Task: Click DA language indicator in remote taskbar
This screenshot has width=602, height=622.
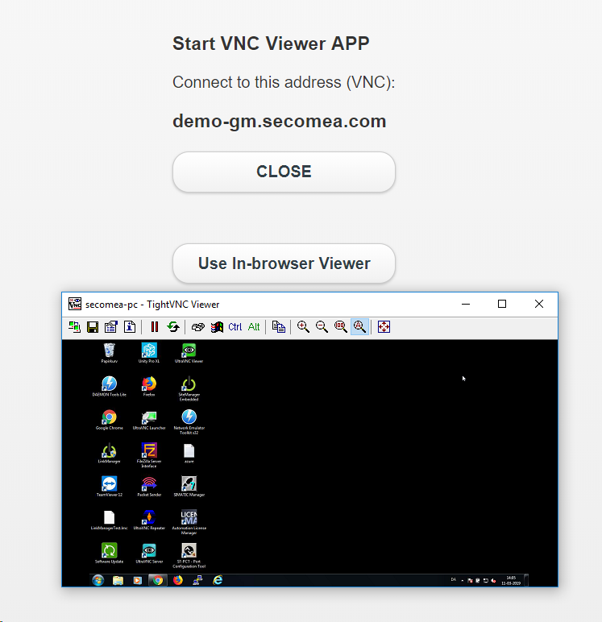Action: tap(453, 579)
